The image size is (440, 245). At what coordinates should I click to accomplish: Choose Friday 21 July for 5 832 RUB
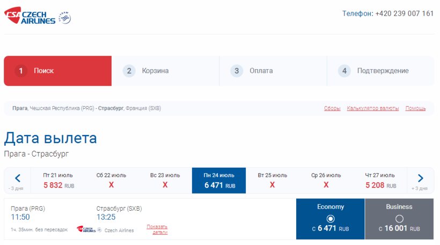[x=58, y=181]
